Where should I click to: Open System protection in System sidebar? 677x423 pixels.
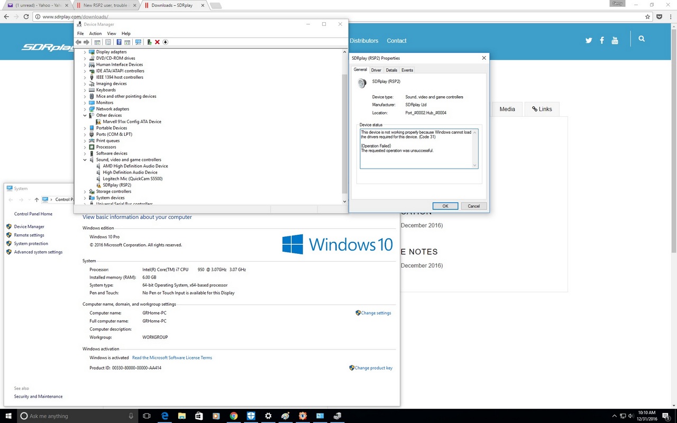tap(31, 244)
